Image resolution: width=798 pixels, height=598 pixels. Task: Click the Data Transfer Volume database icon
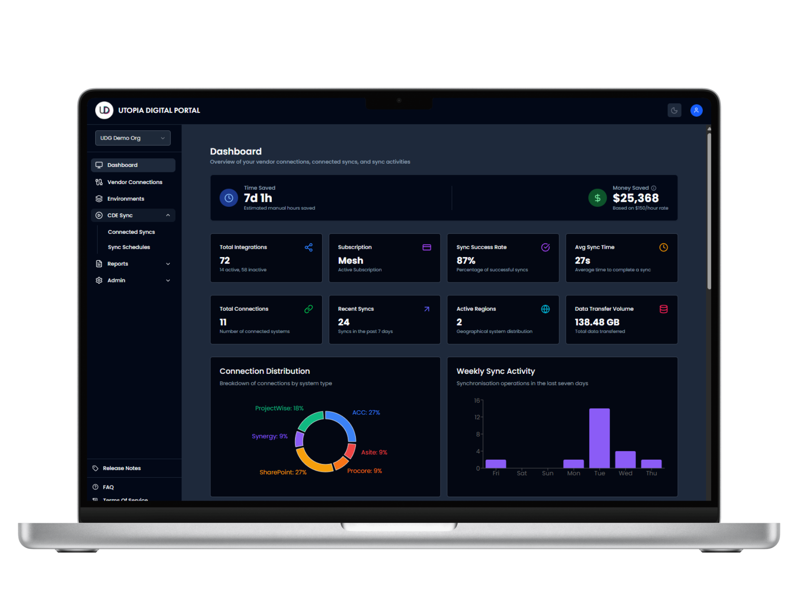pyautogui.click(x=663, y=309)
